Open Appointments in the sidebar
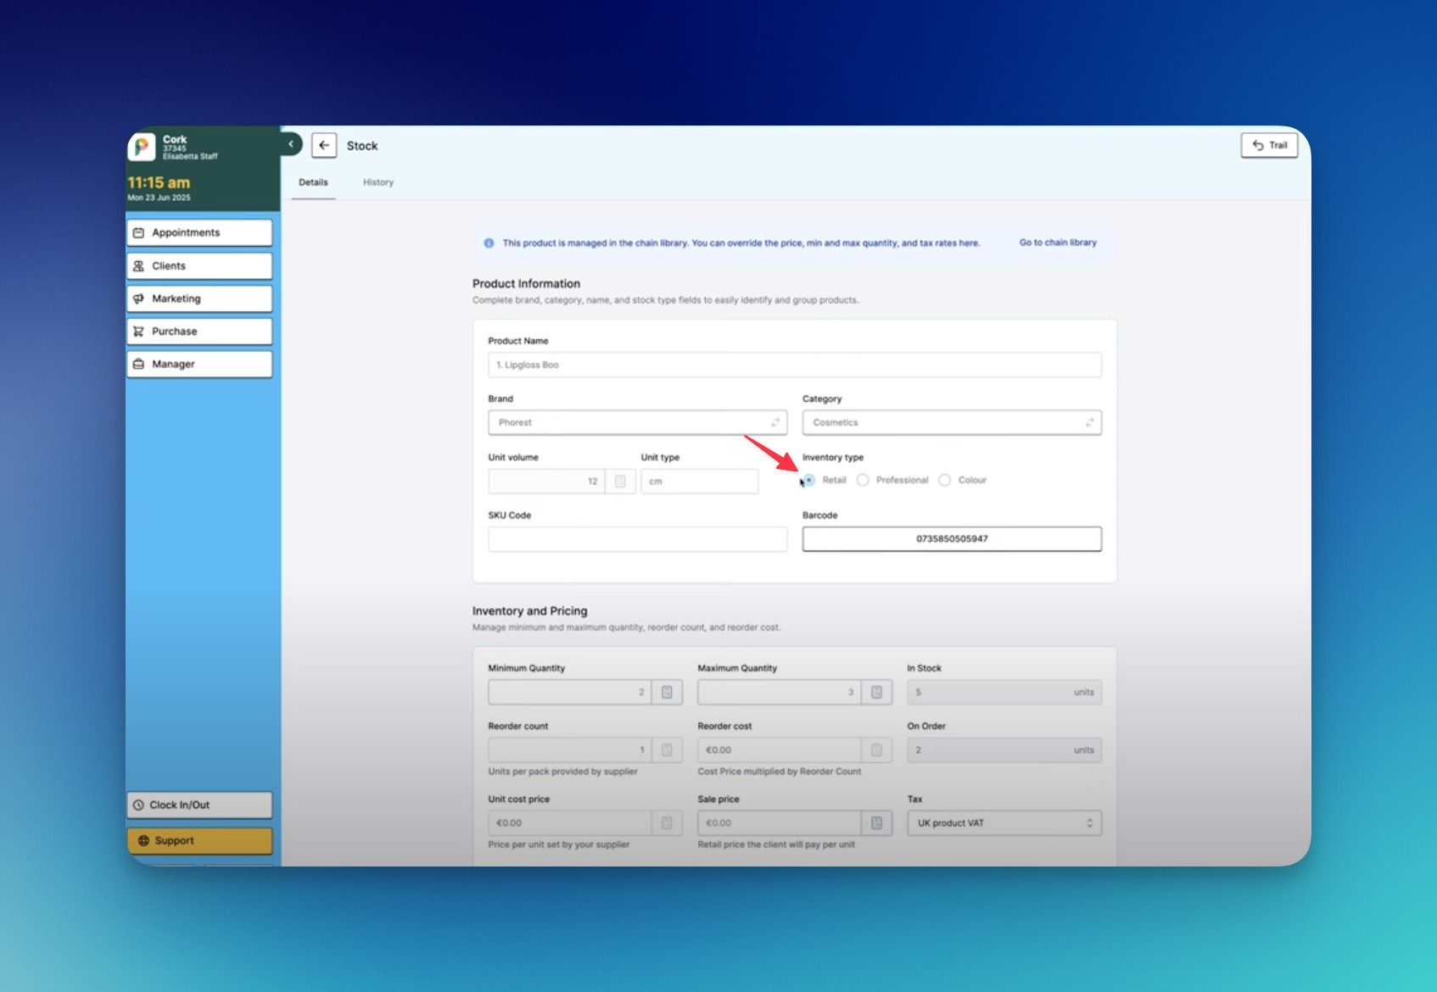1437x992 pixels. [x=199, y=232]
